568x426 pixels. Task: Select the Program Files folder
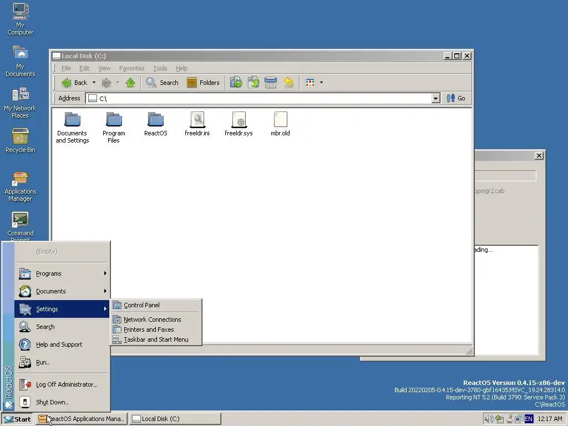[x=114, y=128]
